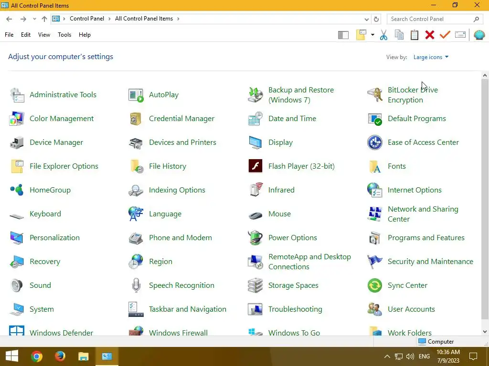This screenshot has height=366, width=489.
Task: Click the Fonts folder icon
Action: pos(374,166)
